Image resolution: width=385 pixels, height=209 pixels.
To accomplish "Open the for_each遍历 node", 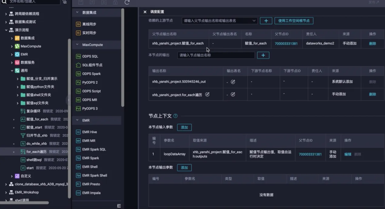I will (x=36, y=152).
